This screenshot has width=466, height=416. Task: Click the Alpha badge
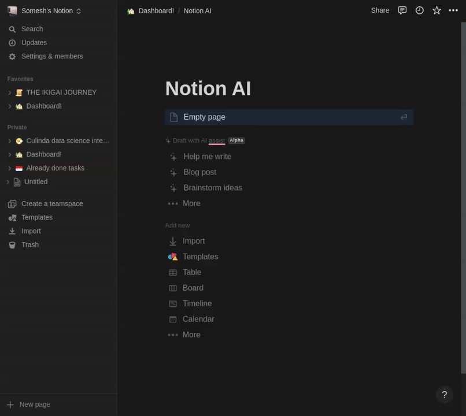236,140
